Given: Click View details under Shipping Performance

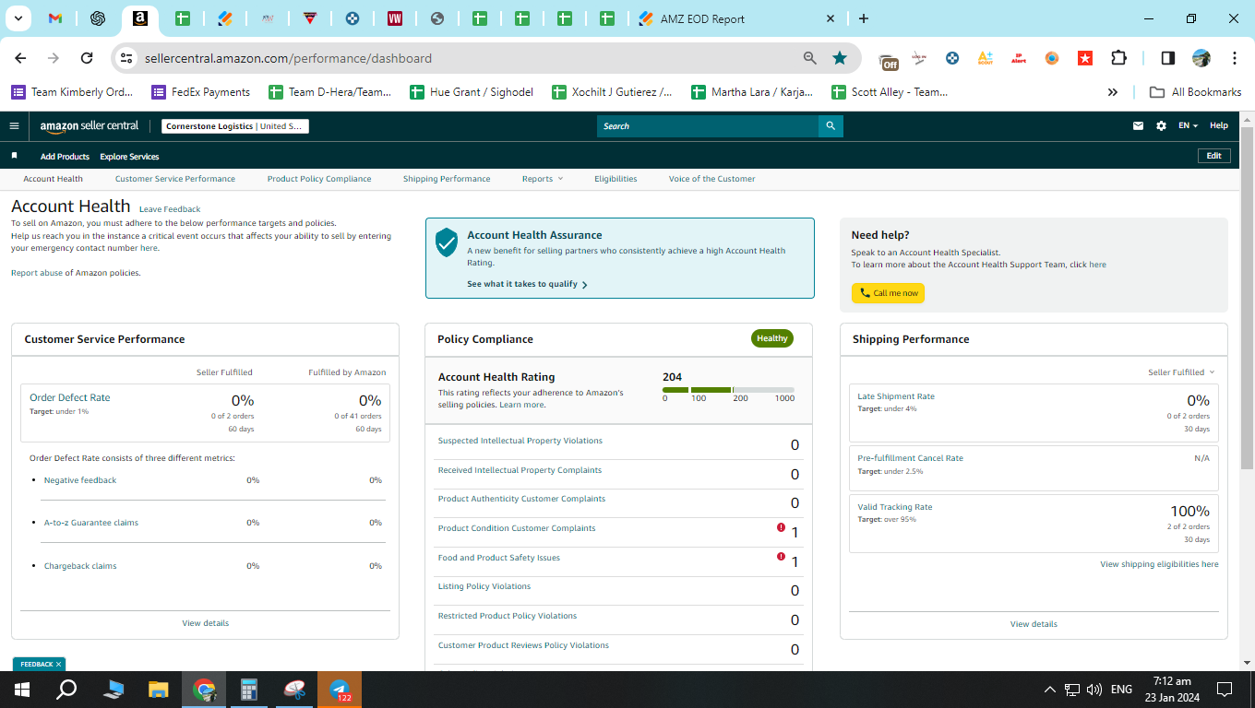Looking at the screenshot, I should tap(1034, 624).
